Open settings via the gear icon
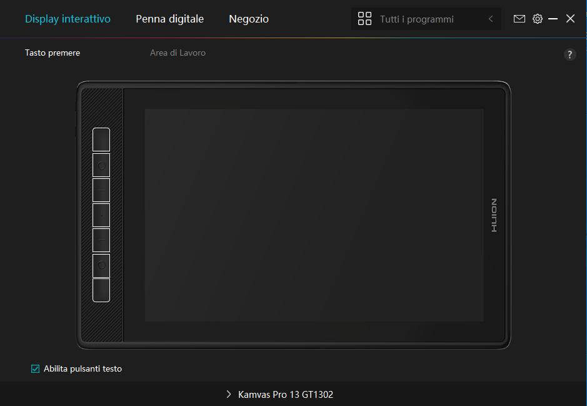587x406 pixels. pyautogui.click(x=537, y=19)
